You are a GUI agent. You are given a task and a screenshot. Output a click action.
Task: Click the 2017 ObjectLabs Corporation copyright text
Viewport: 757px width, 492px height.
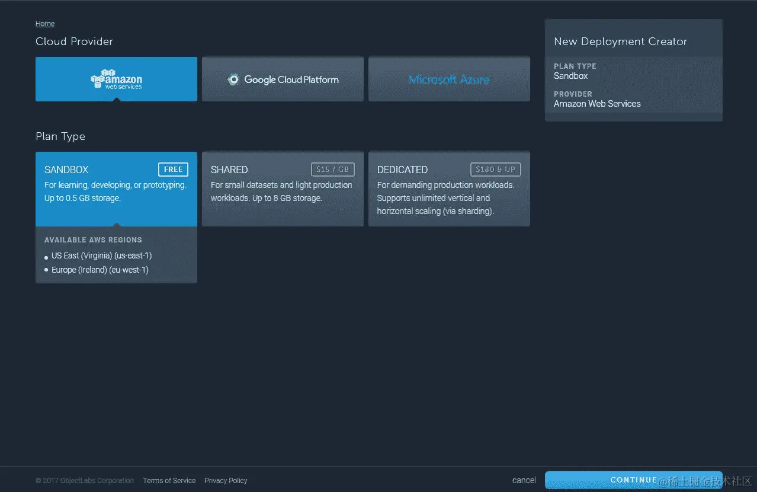pyautogui.click(x=85, y=481)
